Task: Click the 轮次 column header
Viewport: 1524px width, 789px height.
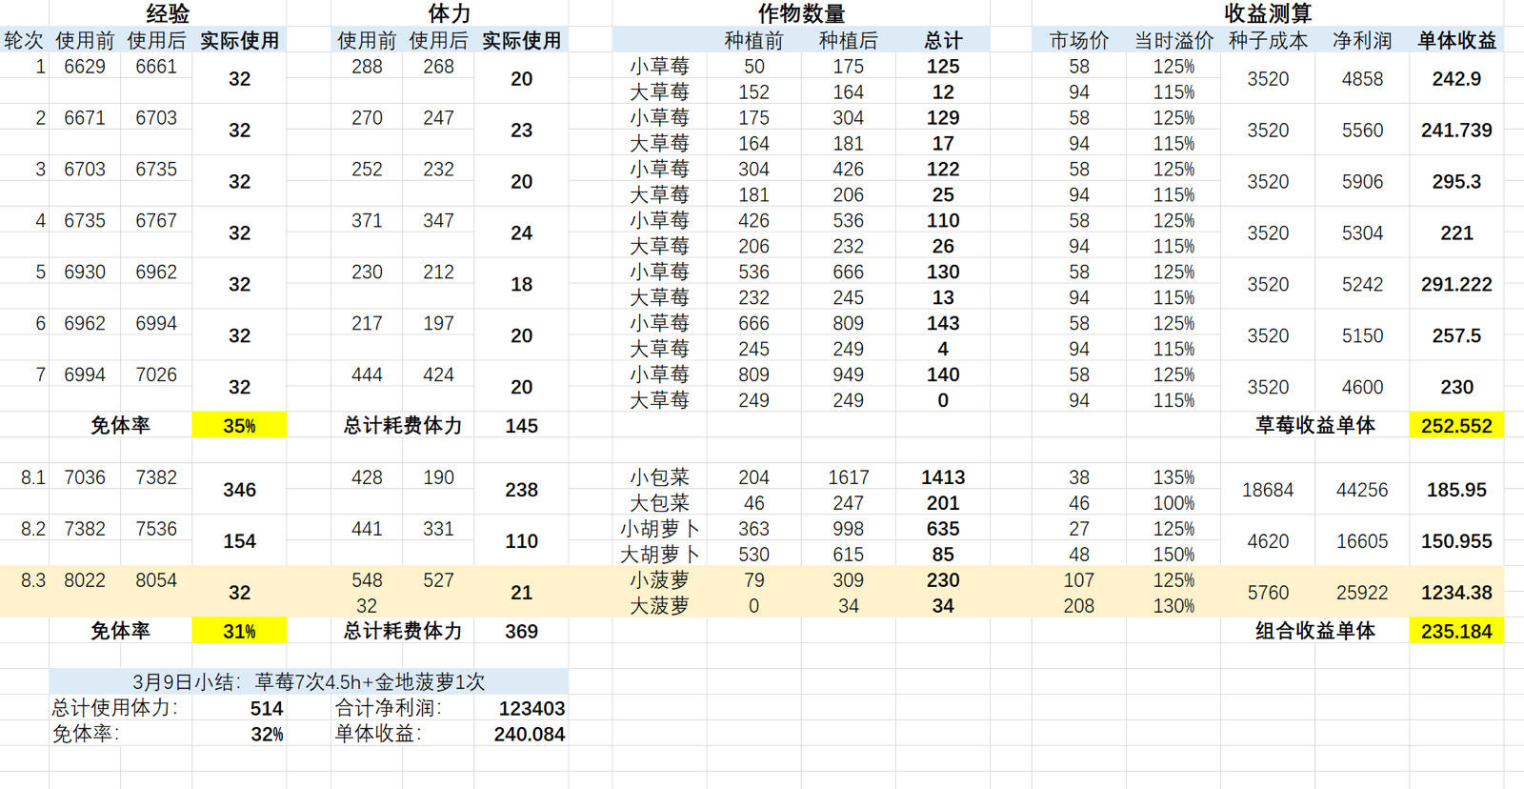Action: click(x=24, y=40)
